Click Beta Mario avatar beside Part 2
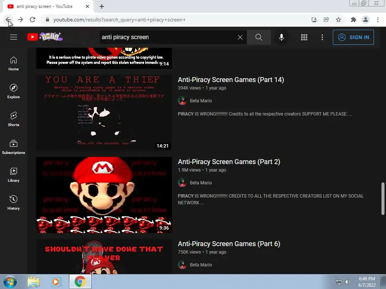Viewport: 386px width, 289px height. coord(182,183)
